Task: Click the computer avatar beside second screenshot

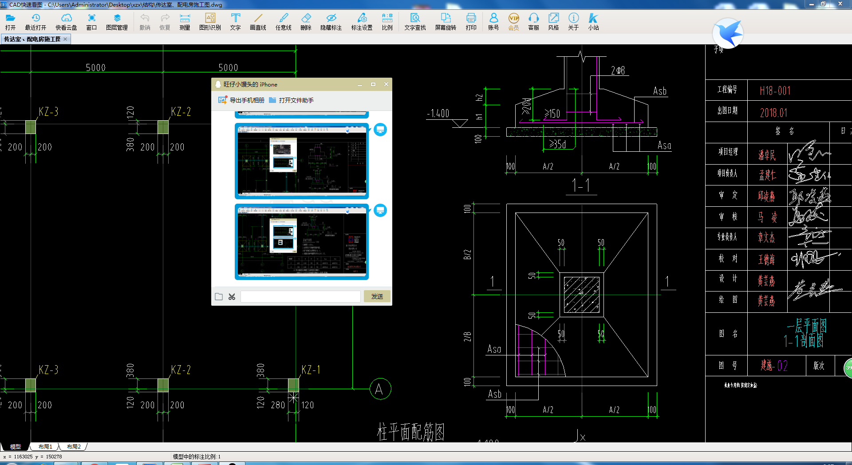Action: click(x=380, y=210)
